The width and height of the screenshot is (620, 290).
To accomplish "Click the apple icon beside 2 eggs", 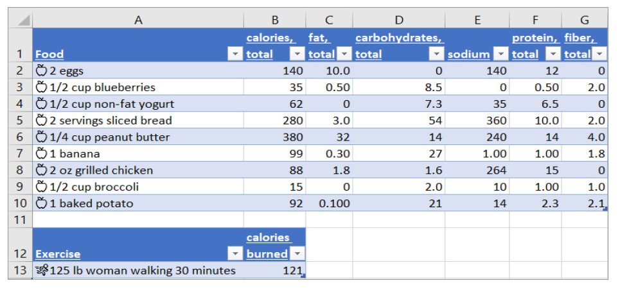I will click(42, 71).
